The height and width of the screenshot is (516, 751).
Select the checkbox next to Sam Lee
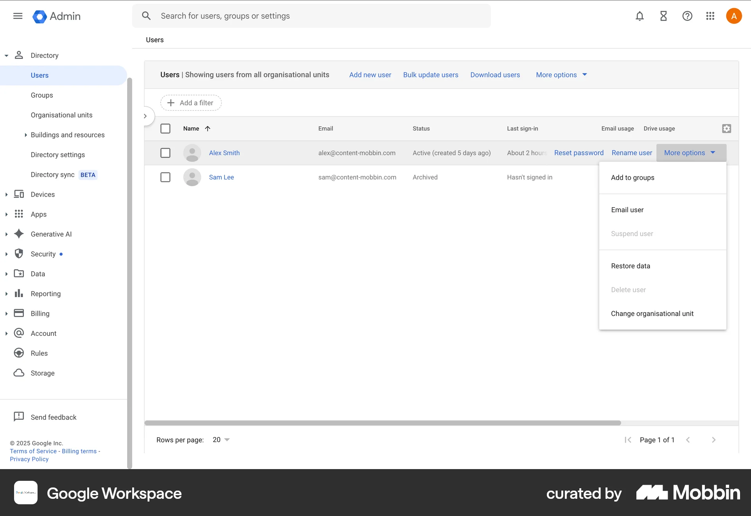(x=165, y=177)
